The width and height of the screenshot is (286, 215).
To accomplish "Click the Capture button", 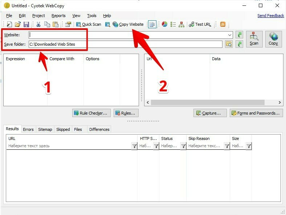I will 210,113.
